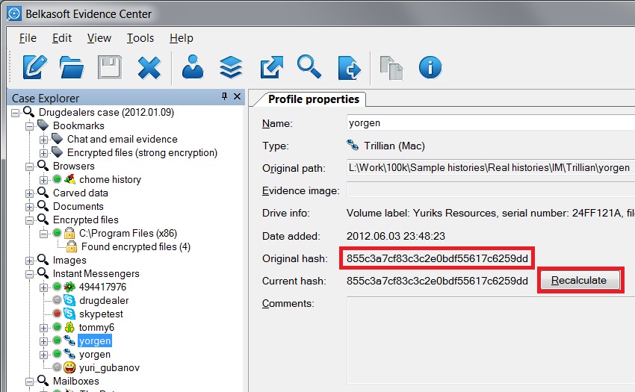The image size is (635, 392).
Task: Click inside the Comments text area
Action: coord(491,340)
